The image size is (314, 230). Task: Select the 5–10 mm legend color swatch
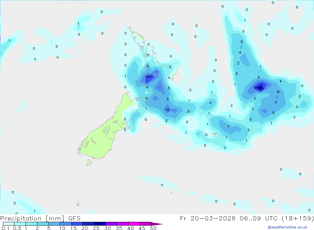54,224
